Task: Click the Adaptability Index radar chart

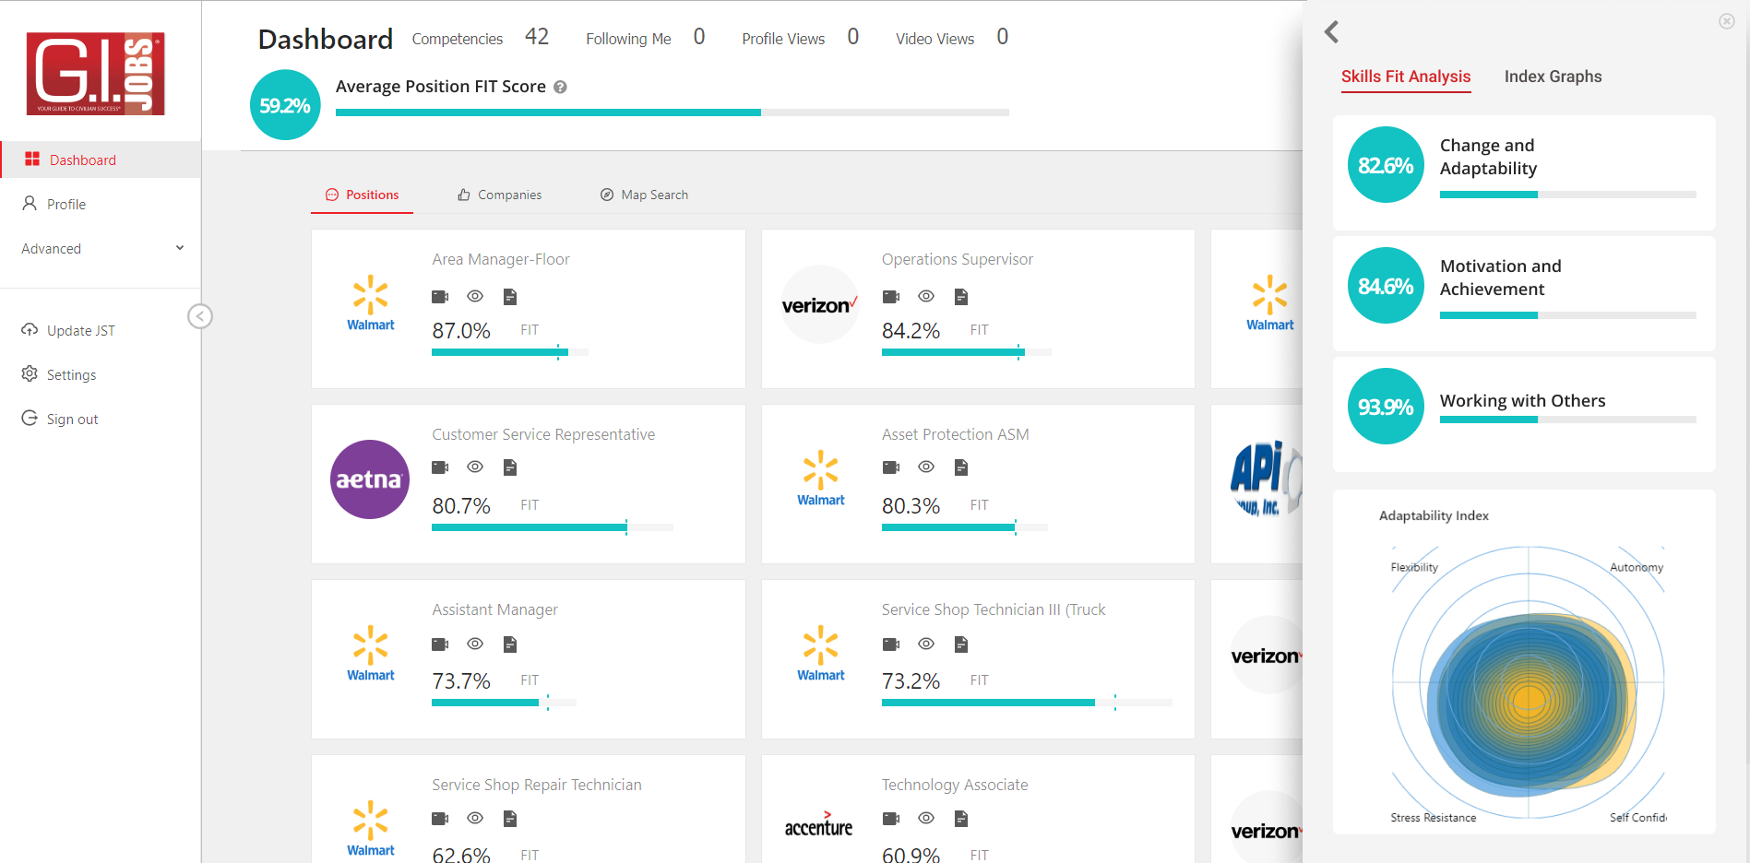Action: click(x=1529, y=683)
